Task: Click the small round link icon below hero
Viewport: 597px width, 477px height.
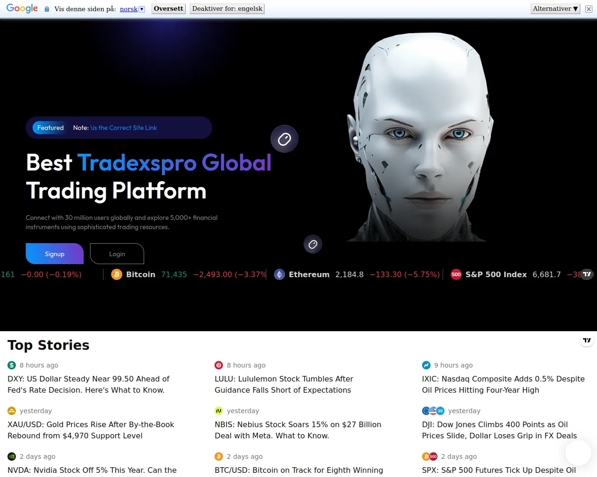Action: [x=313, y=244]
